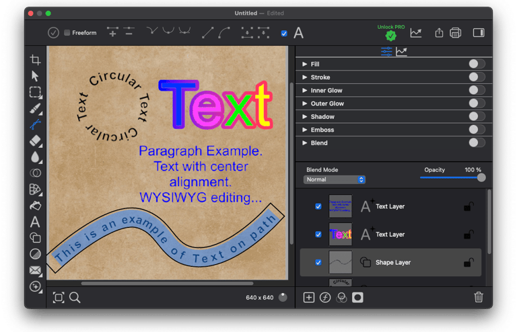This screenshot has height=332, width=517.
Task: Click the magnifier Zoom icon below canvas
Action: [x=75, y=297]
